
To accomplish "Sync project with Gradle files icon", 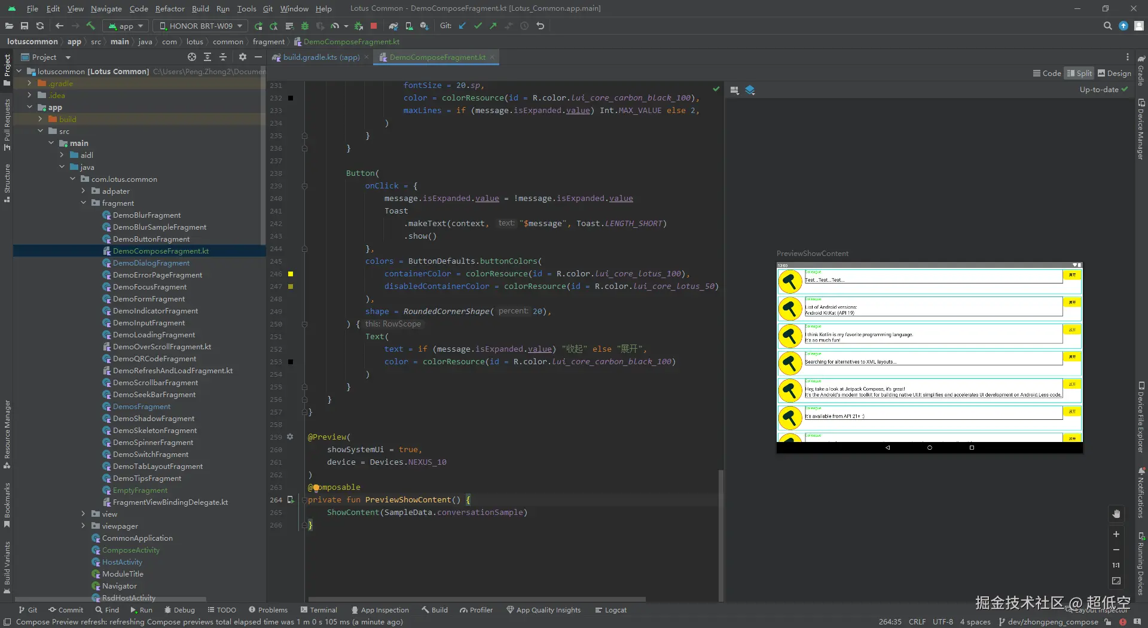I will [x=393, y=26].
